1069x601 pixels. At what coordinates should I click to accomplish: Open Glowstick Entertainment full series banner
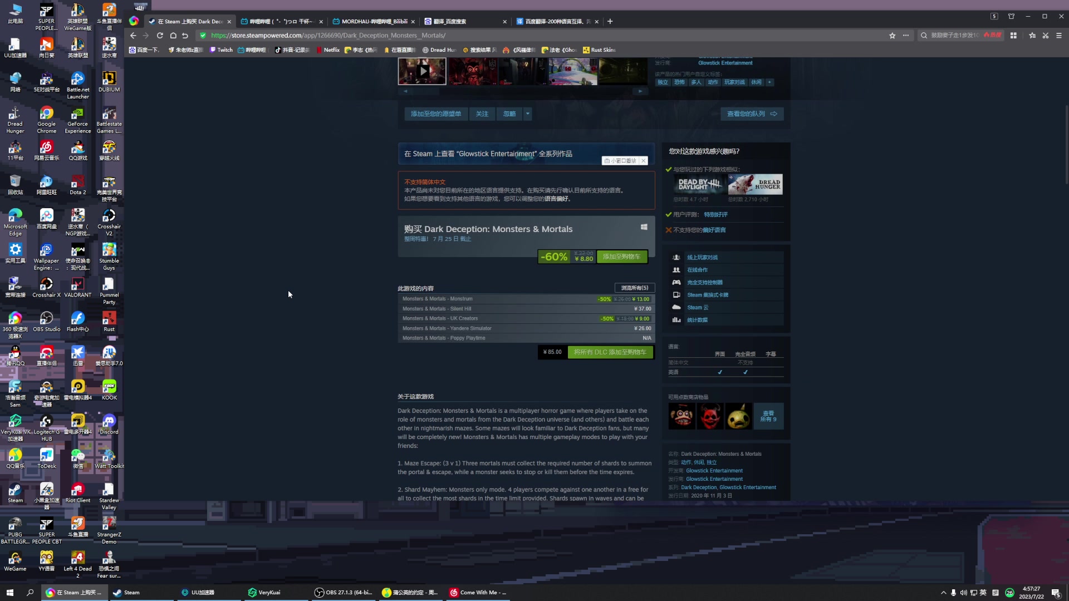[x=526, y=154]
